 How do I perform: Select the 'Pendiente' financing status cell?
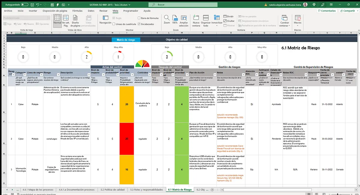276,139
